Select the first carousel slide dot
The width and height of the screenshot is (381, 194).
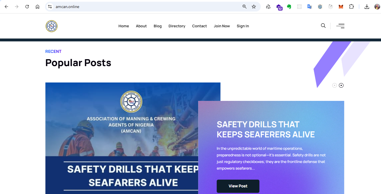(x=335, y=85)
